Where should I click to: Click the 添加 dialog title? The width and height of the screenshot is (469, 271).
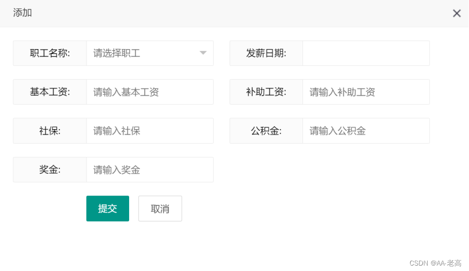(x=23, y=13)
